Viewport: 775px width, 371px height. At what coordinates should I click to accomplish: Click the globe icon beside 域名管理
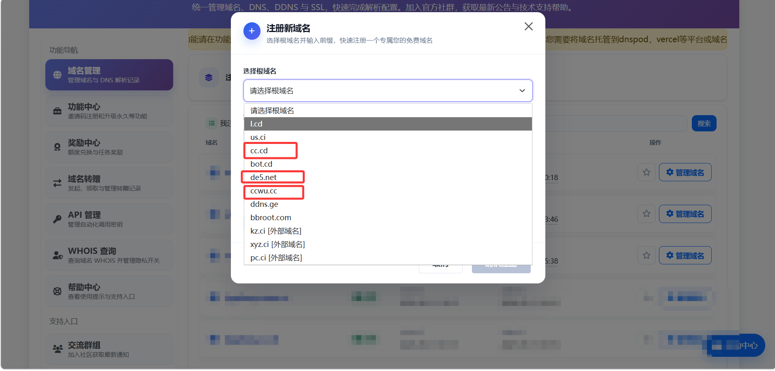point(57,75)
